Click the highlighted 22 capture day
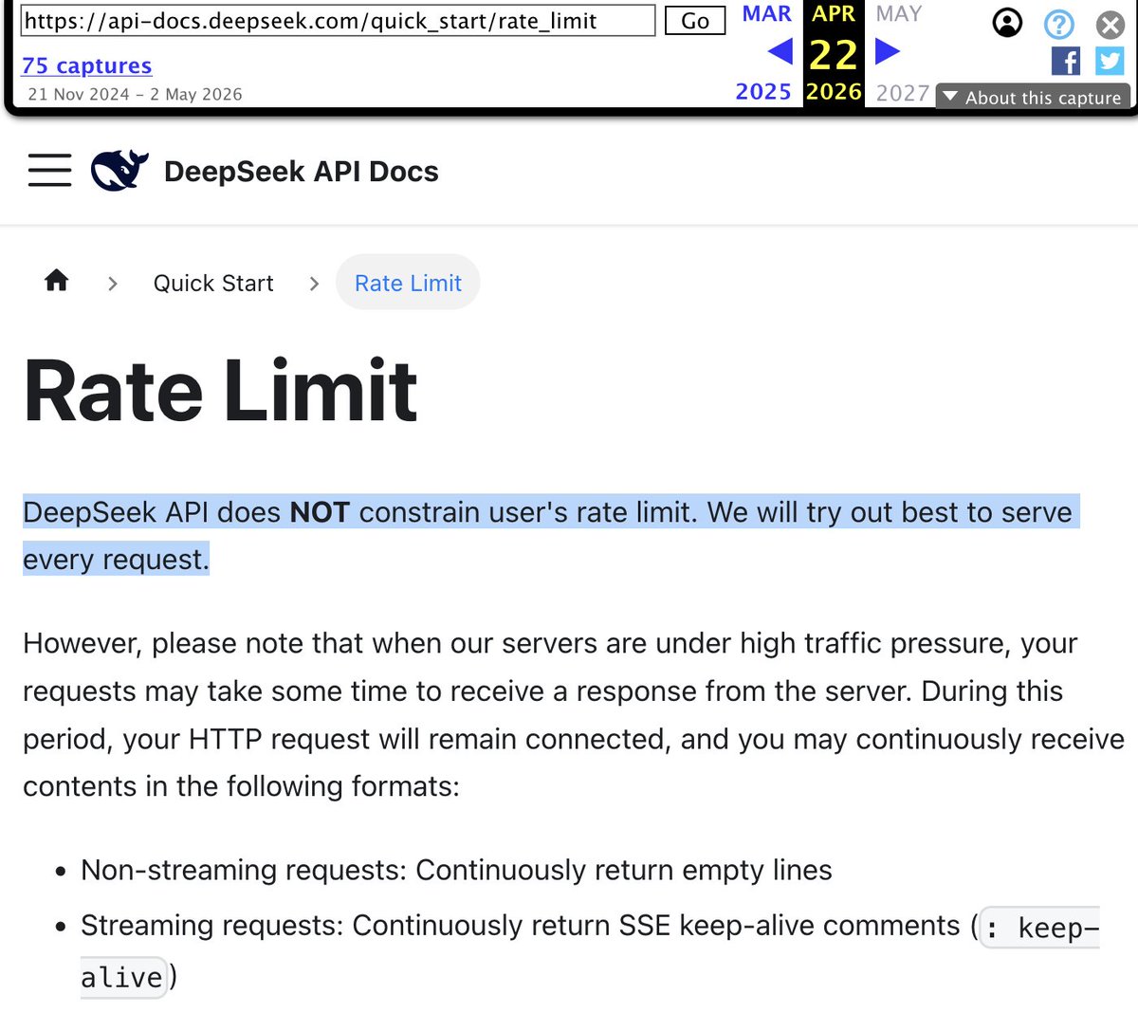 coord(834,54)
